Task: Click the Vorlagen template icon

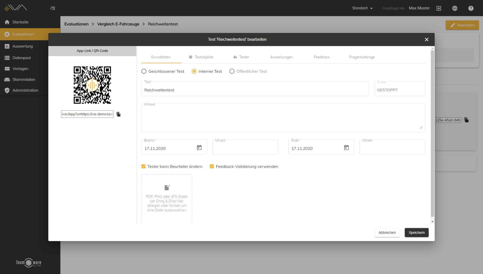Action: [7, 69]
